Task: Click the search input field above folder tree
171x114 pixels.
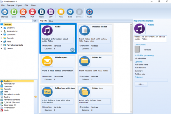Action: coord(16,21)
